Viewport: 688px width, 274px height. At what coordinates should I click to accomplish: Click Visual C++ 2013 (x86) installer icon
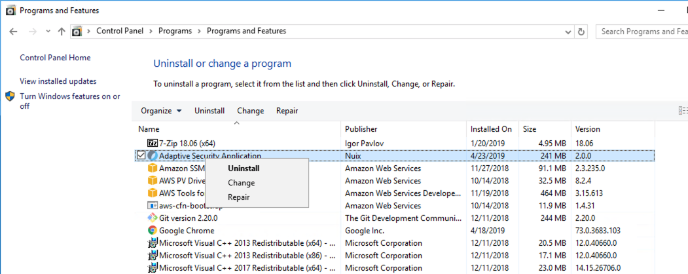[153, 255]
